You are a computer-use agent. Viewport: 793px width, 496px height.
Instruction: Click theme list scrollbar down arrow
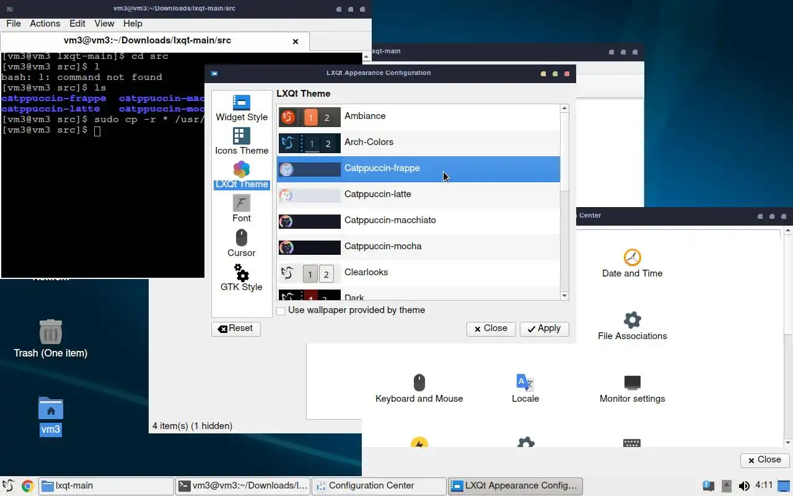click(x=564, y=296)
